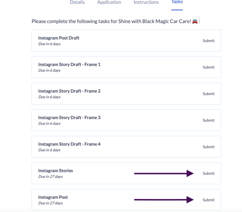Image resolution: width=242 pixels, height=212 pixels.
Task: Select the Tasks tab
Action: (x=177, y=2)
